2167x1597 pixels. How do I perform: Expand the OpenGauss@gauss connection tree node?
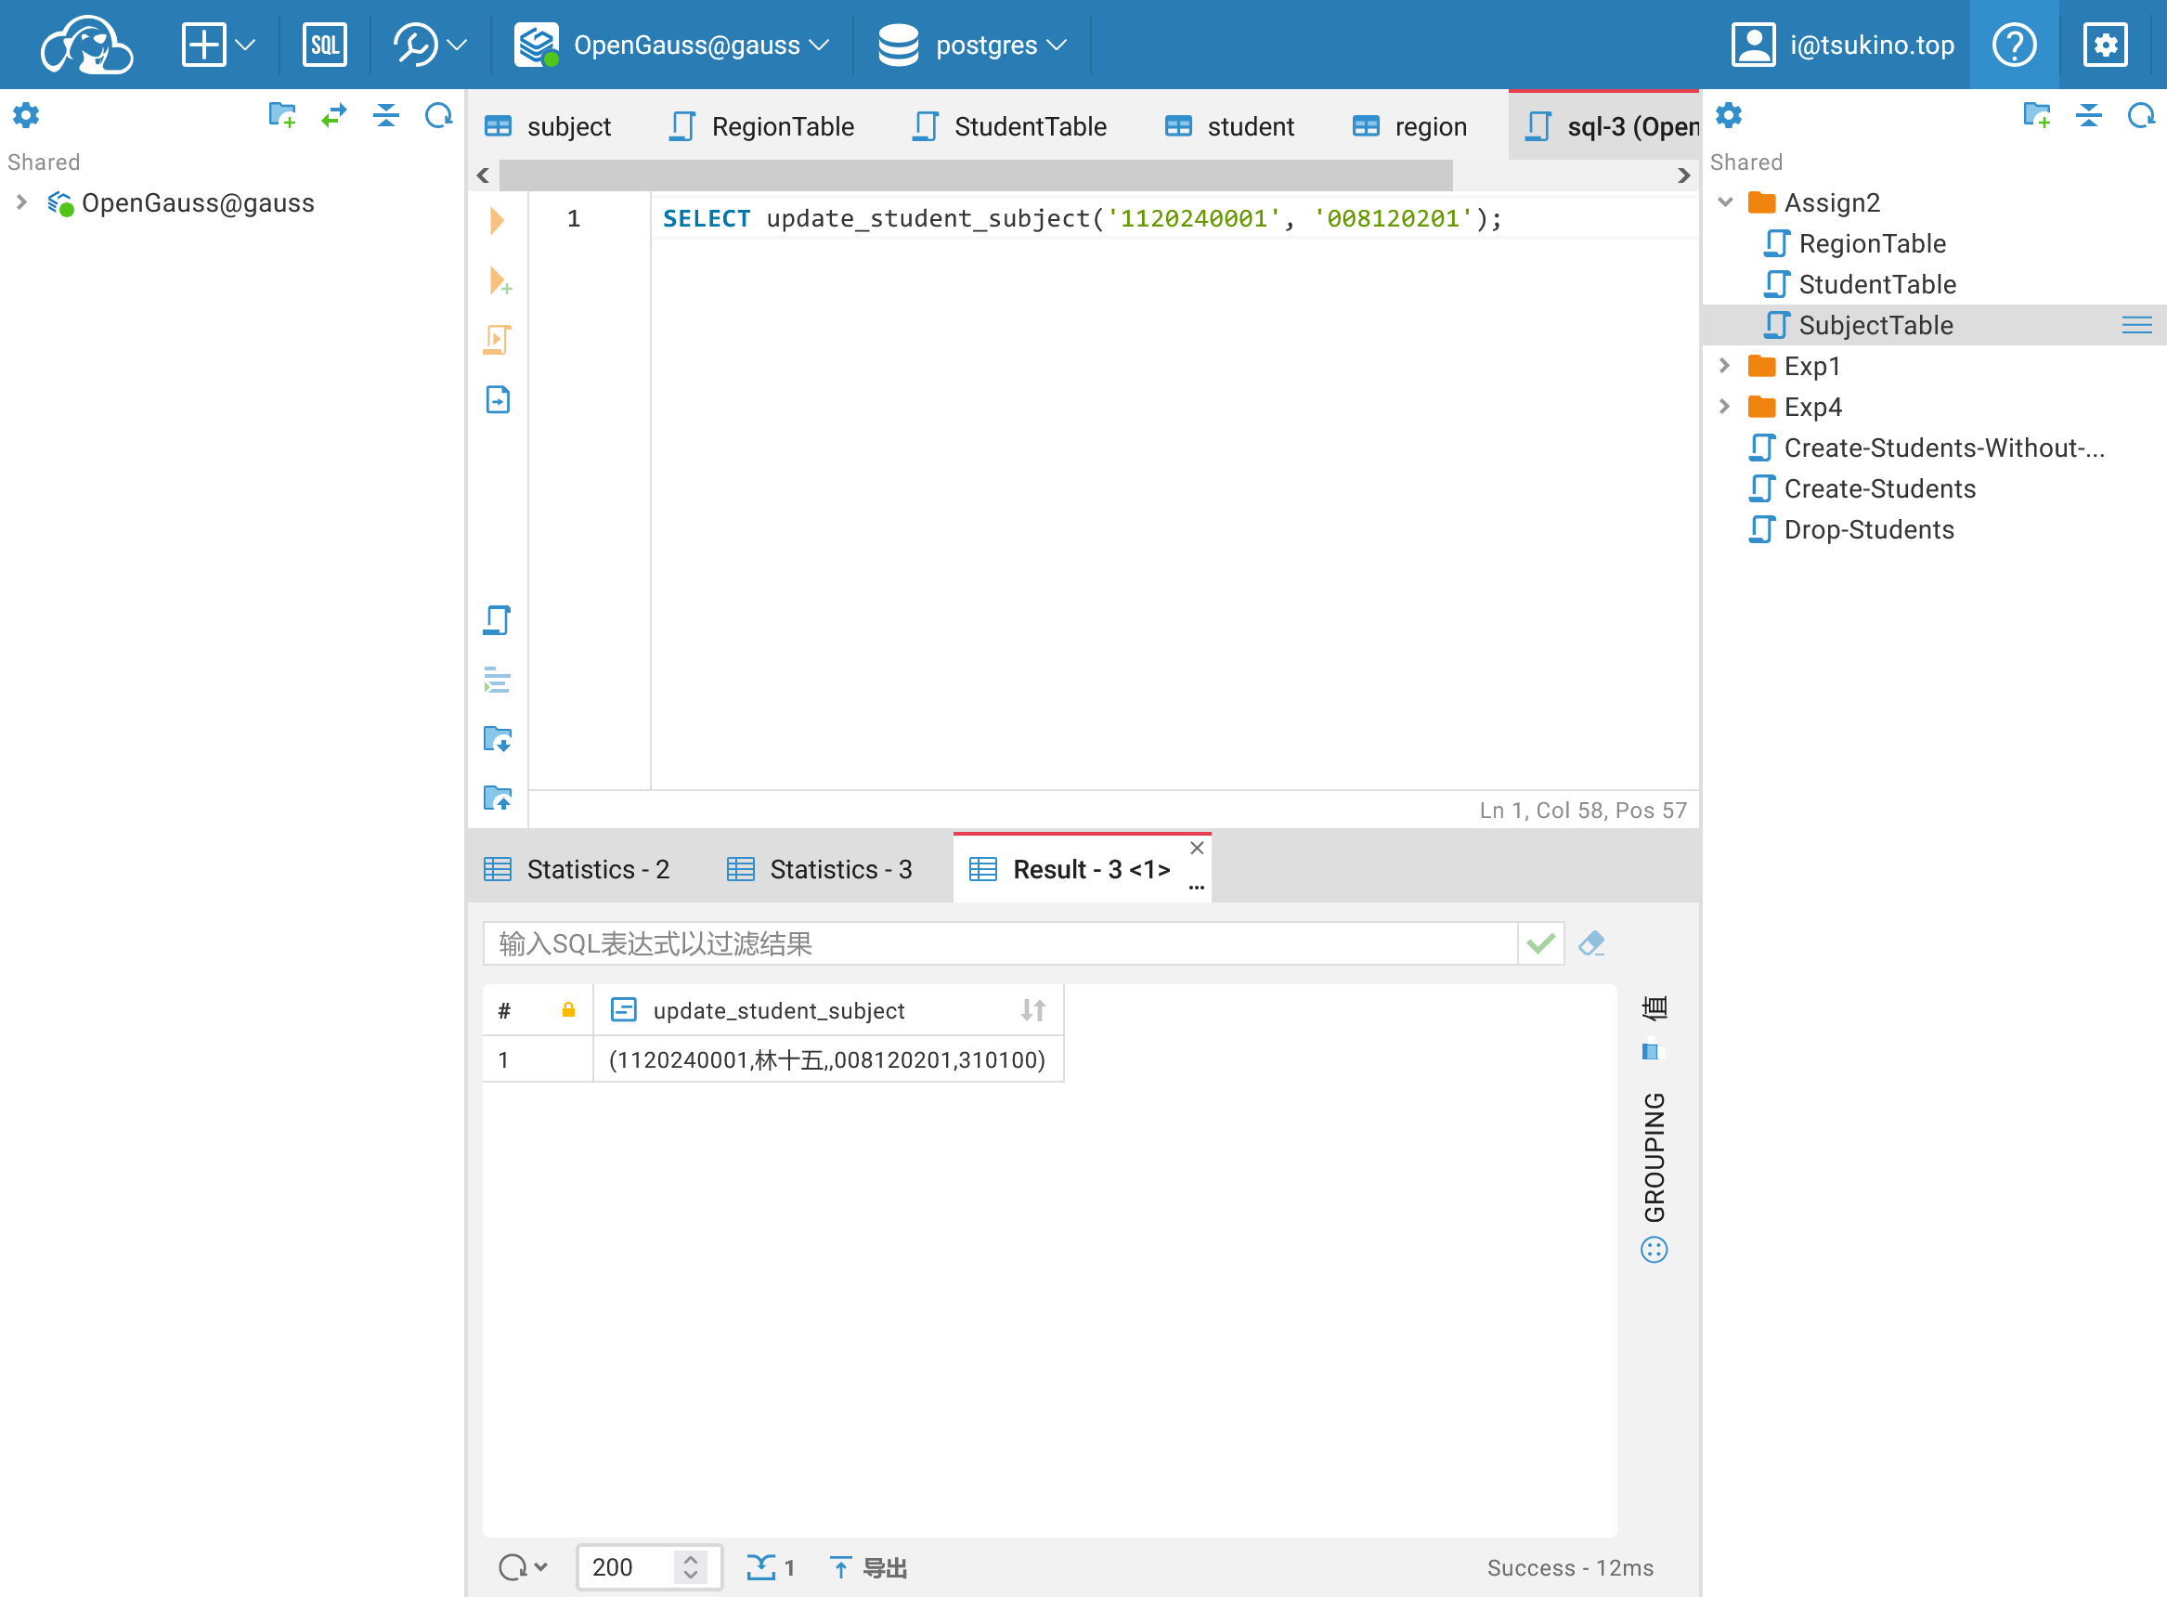pos(21,202)
